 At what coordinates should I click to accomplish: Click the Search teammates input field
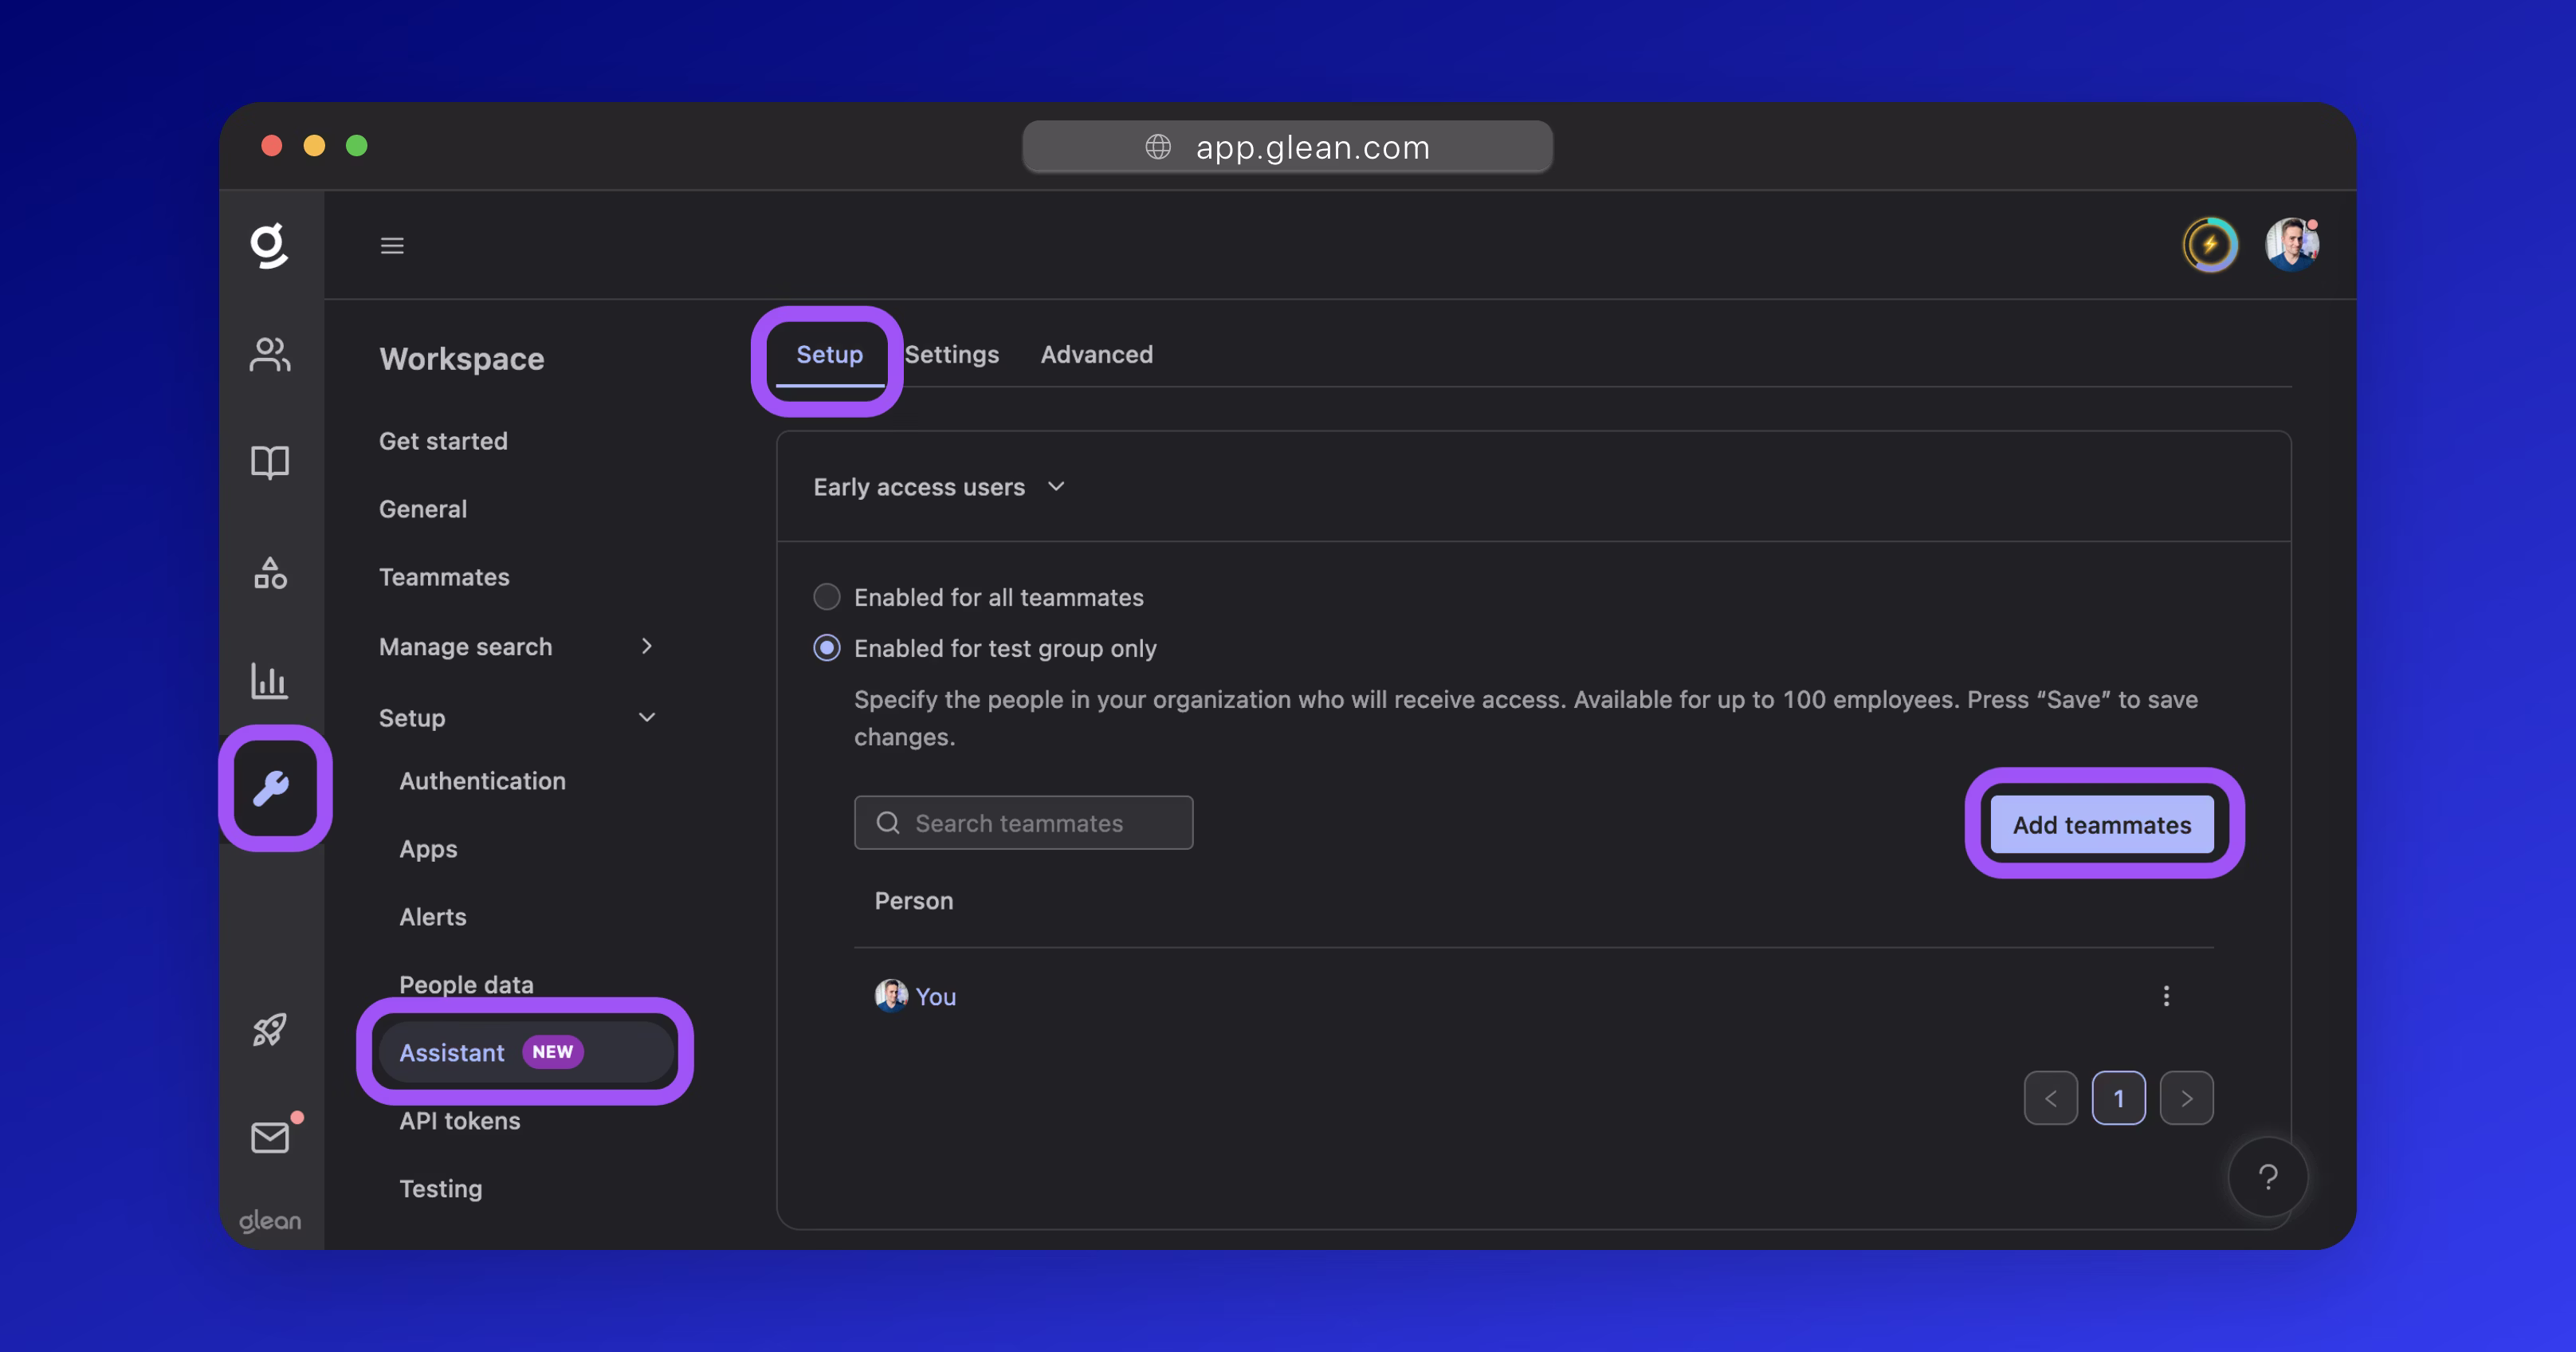tap(1023, 822)
